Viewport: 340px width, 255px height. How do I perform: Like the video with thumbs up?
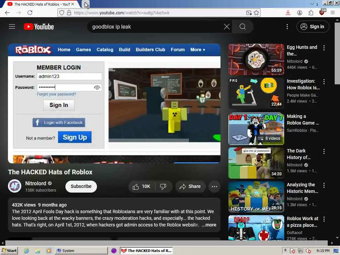click(x=141, y=187)
